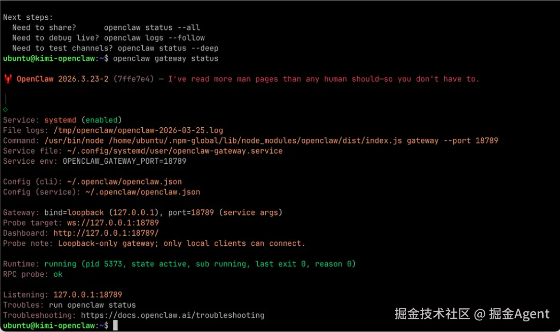560x332 pixels.
Task: Click the 'openclaw gateway status' command text
Action: pyautogui.click(x=166, y=58)
